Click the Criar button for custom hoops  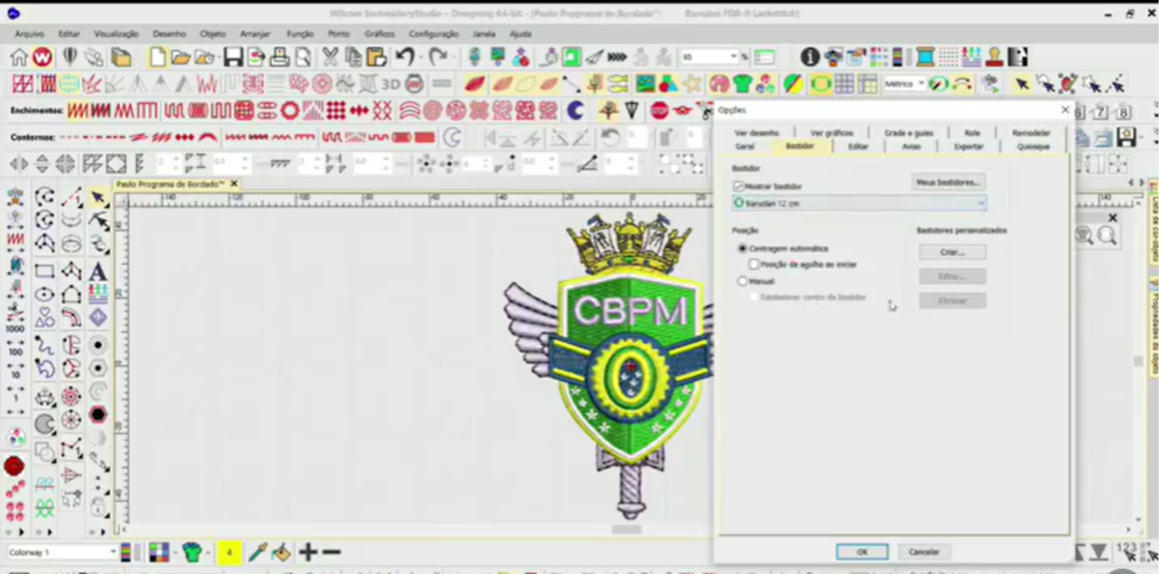[x=952, y=252]
